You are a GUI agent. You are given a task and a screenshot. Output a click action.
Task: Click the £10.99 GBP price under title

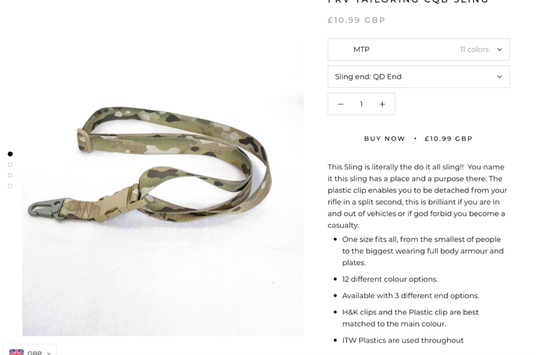click(356, 20)
